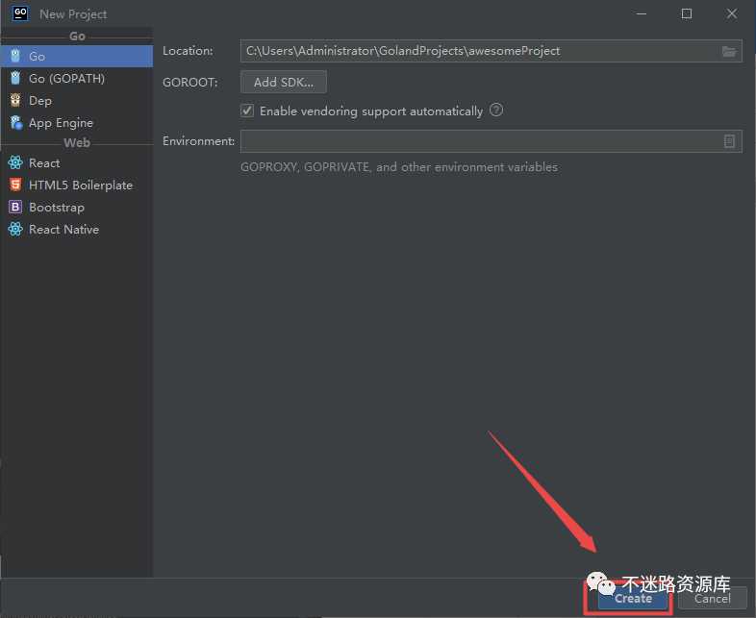Click the Bootstrap B icon

coord(15,207)
